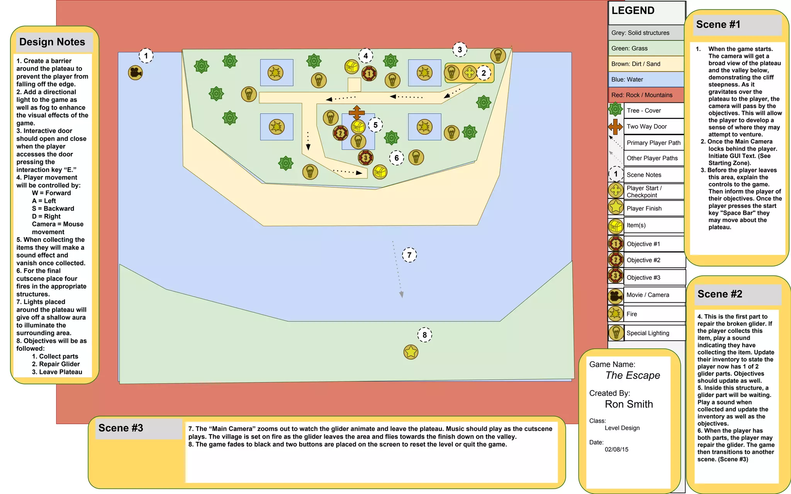Click the Scene #1 panel heading
Viewport: 791px width, 494px height.
[x=718, y=25]
